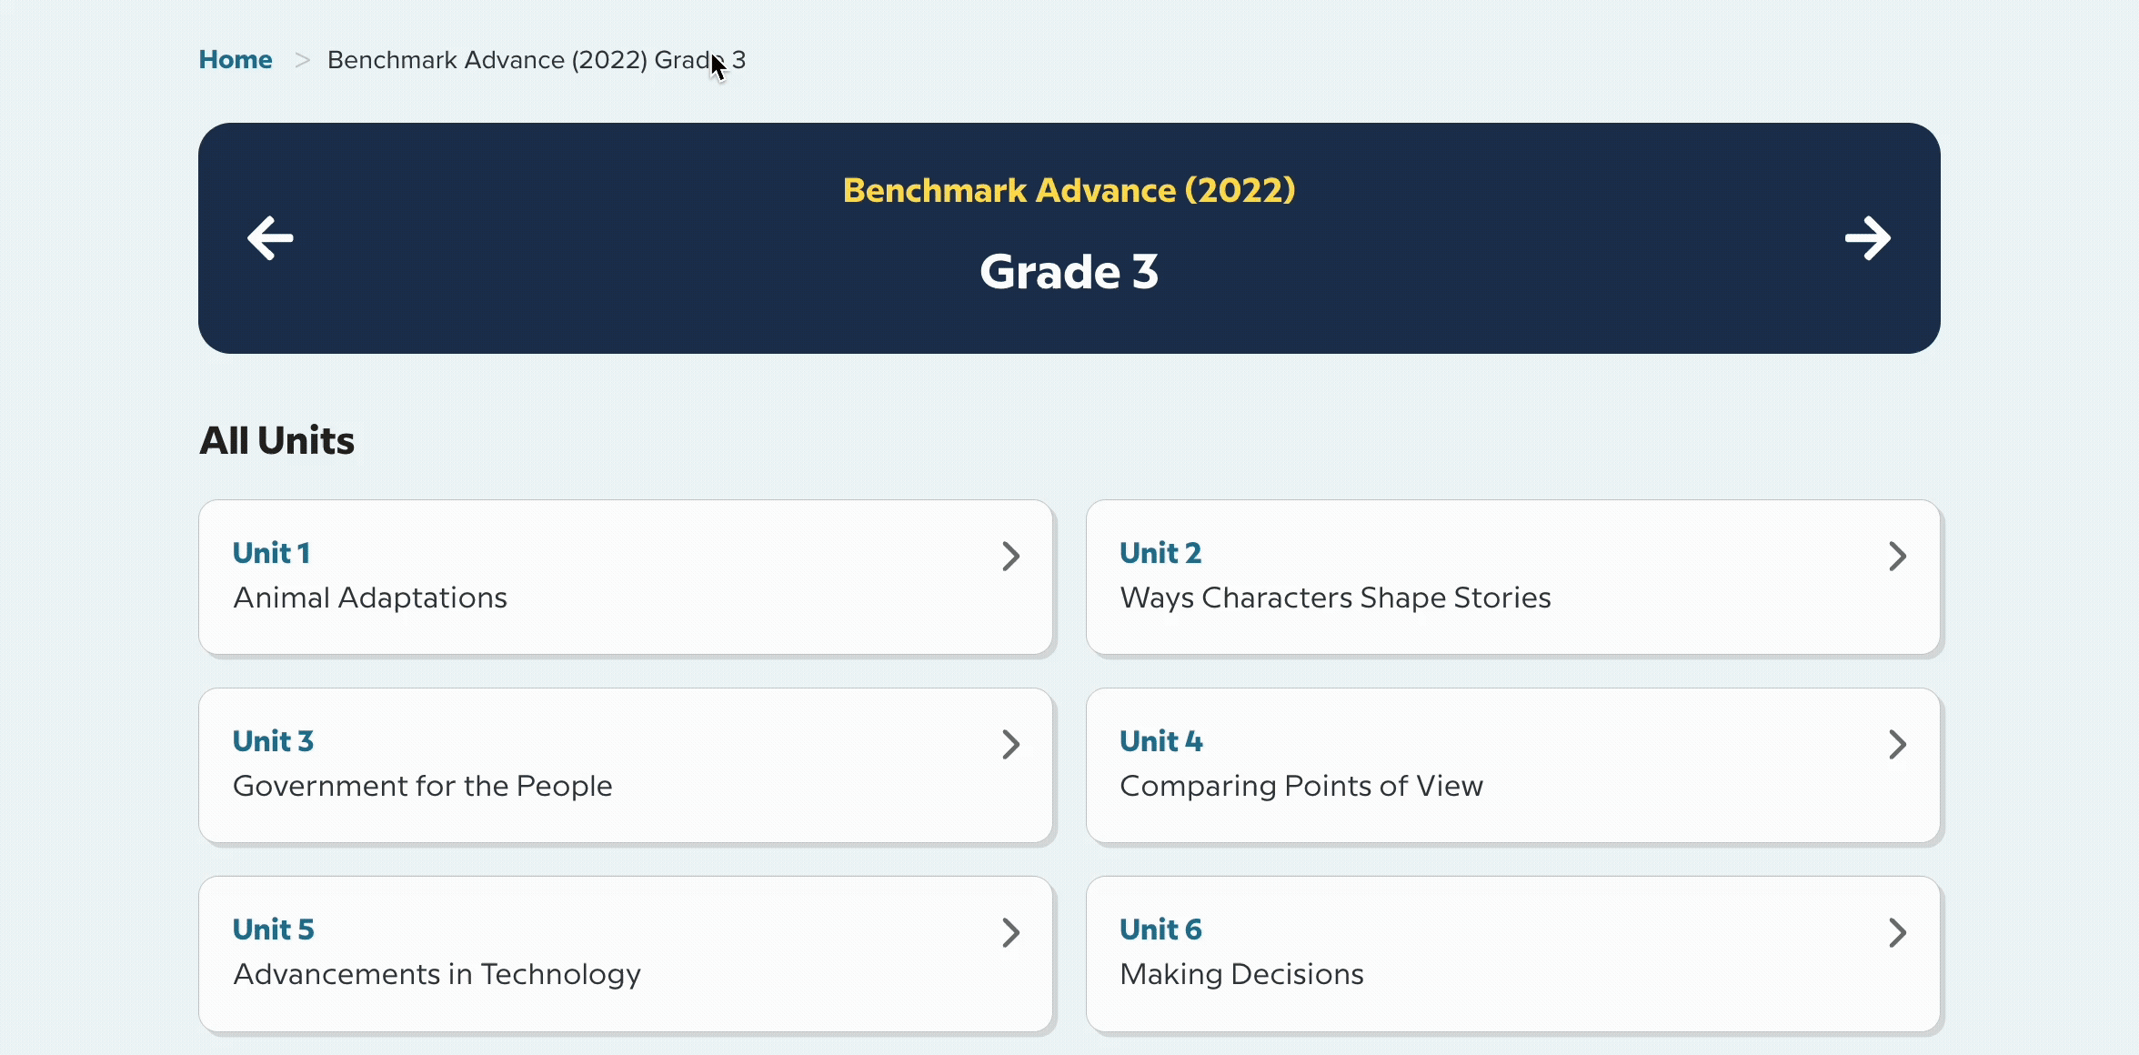Click Benchmark Advance (2022) Grade 3 breadcrumb

[536, 60]
